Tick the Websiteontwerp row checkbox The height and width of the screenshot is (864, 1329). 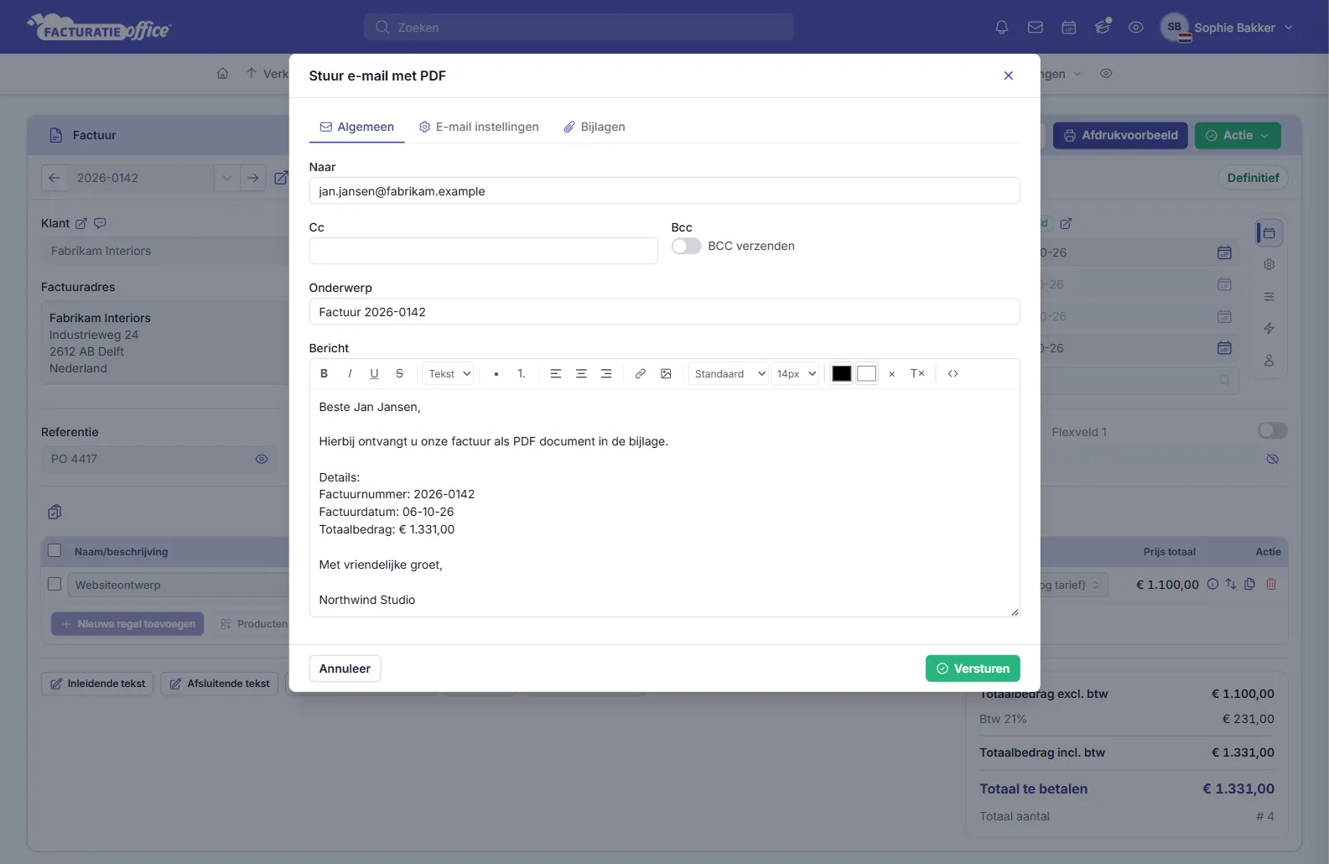tap(55, 584)
